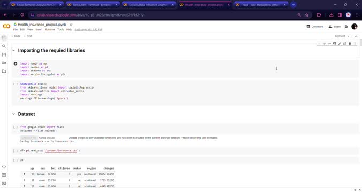Open browser zoom search icon
Screen dimensions: 362x192
tap(299, 15)
